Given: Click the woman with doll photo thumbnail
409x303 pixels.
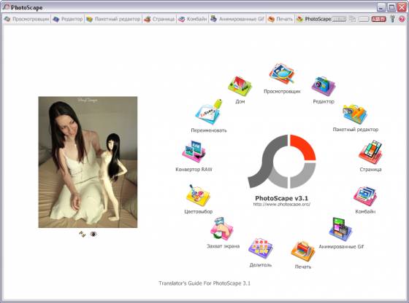Looking at the screenshot, I should 88,162.
